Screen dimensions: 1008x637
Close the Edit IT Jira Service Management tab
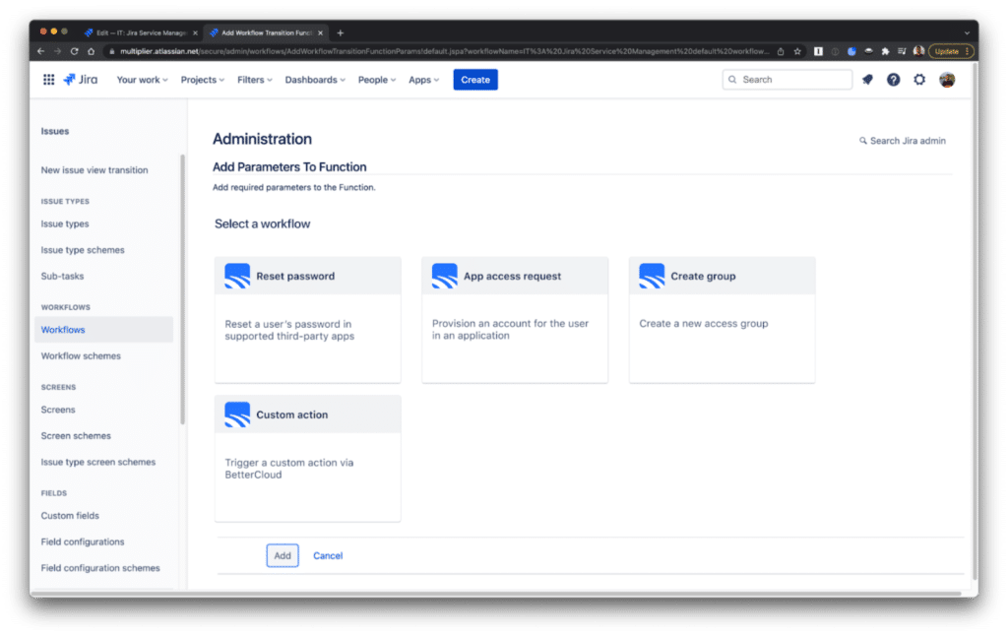196,32
